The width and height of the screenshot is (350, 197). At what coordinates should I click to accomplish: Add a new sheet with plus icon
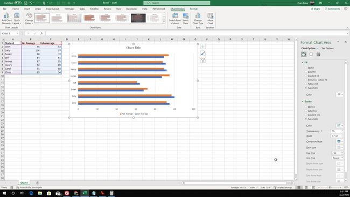[x=38, y=183]
